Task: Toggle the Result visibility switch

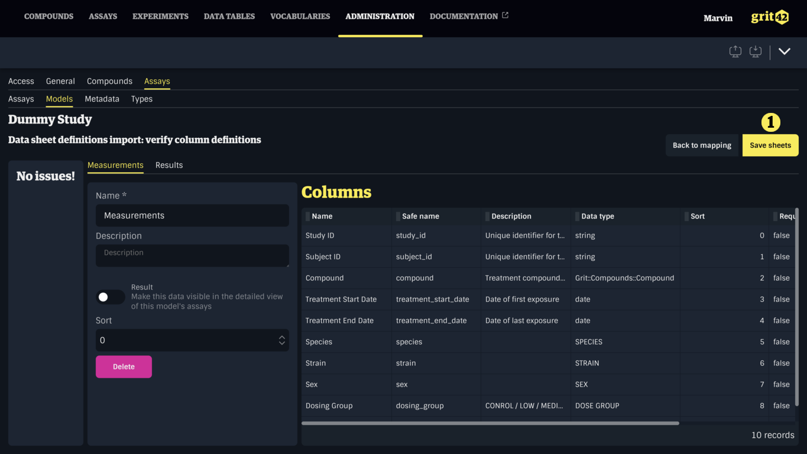Action: pos(111,297)
